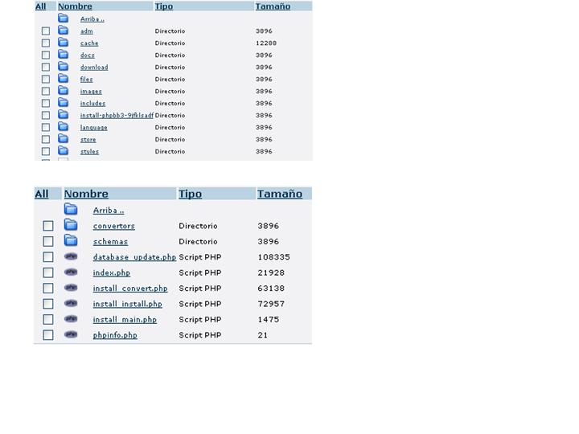Open install_main.php file link
579x434 pixels.
click(125, 320)
